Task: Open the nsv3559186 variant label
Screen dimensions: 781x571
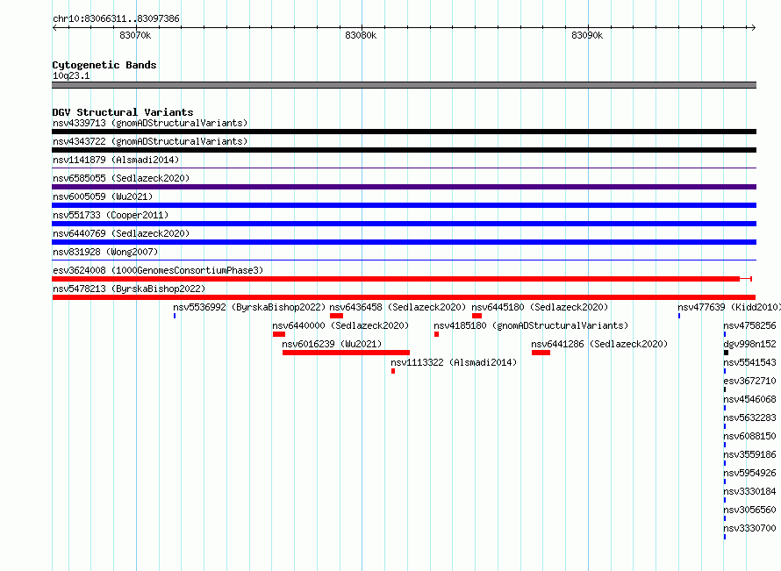Action: [749, 454]
